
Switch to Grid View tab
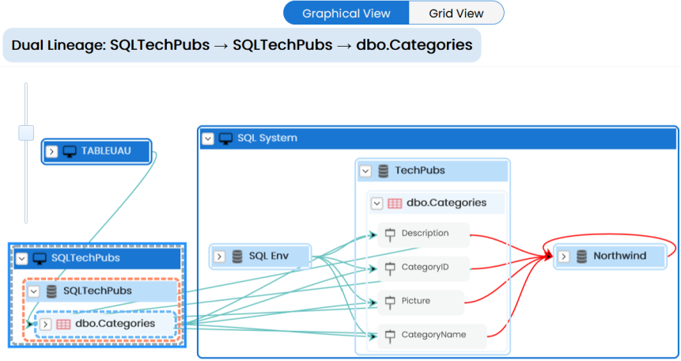tap(456, 13)
